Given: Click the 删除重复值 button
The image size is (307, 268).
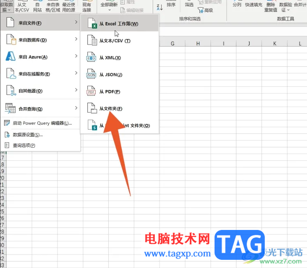Looking at the screenshot, I should [x=271, y=6].
